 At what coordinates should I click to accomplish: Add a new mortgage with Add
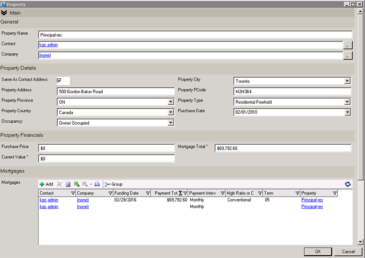point(47,184)
